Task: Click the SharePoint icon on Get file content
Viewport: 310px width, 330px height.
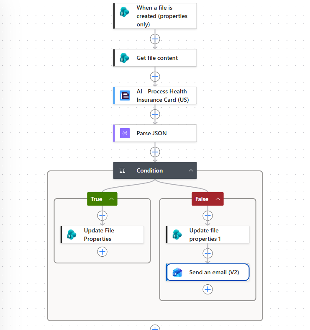Action: (x=124, y=58)
